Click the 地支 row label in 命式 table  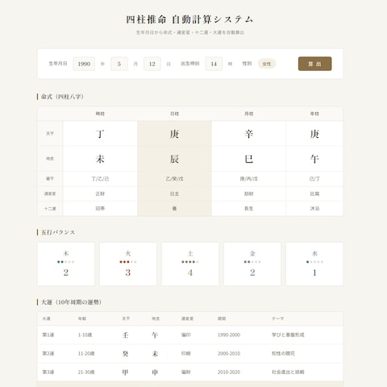[x=50, y=159]
